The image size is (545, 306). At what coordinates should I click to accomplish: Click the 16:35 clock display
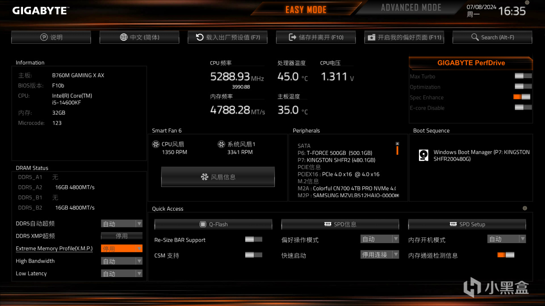(x=512, y=11)
